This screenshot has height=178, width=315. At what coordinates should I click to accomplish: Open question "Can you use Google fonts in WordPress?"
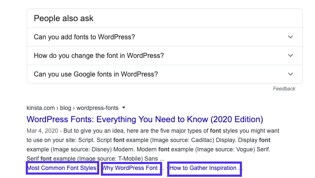click(x=96, y=74)
